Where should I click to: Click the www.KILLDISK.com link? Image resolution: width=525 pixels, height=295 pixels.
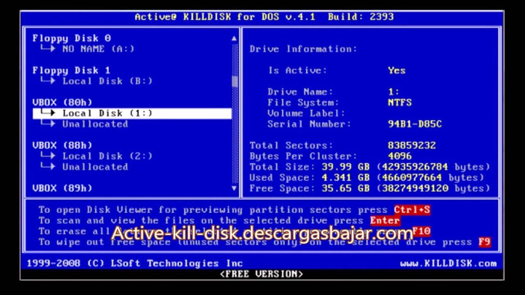coord(448,263)
